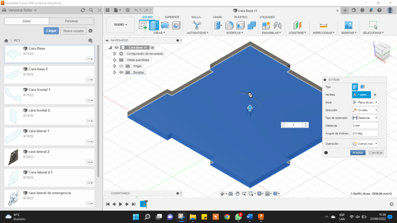397x223 pixels.
Task: Switch to the MALLA tab
Action: tap(196, 17)
